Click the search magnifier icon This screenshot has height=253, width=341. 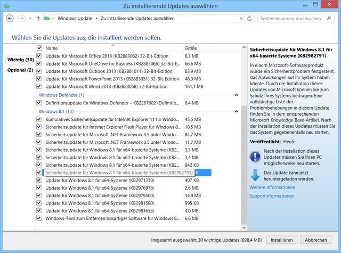point(329,19)
